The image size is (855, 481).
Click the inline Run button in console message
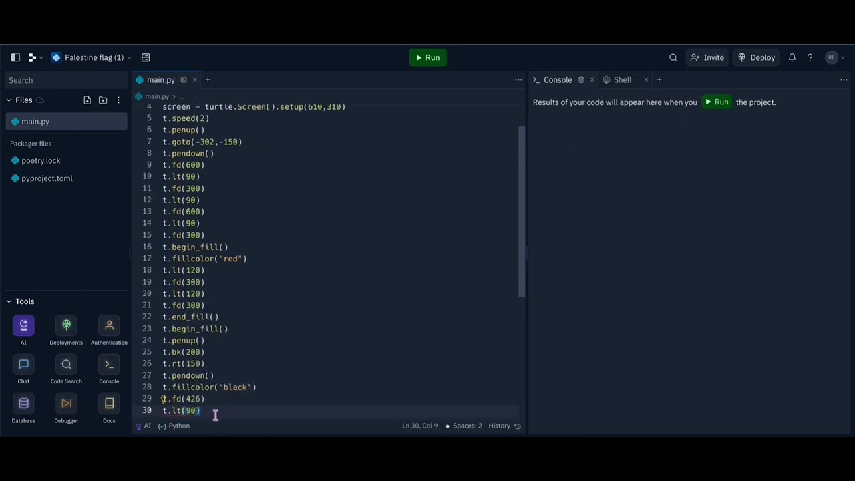click(x=716, y=102)
